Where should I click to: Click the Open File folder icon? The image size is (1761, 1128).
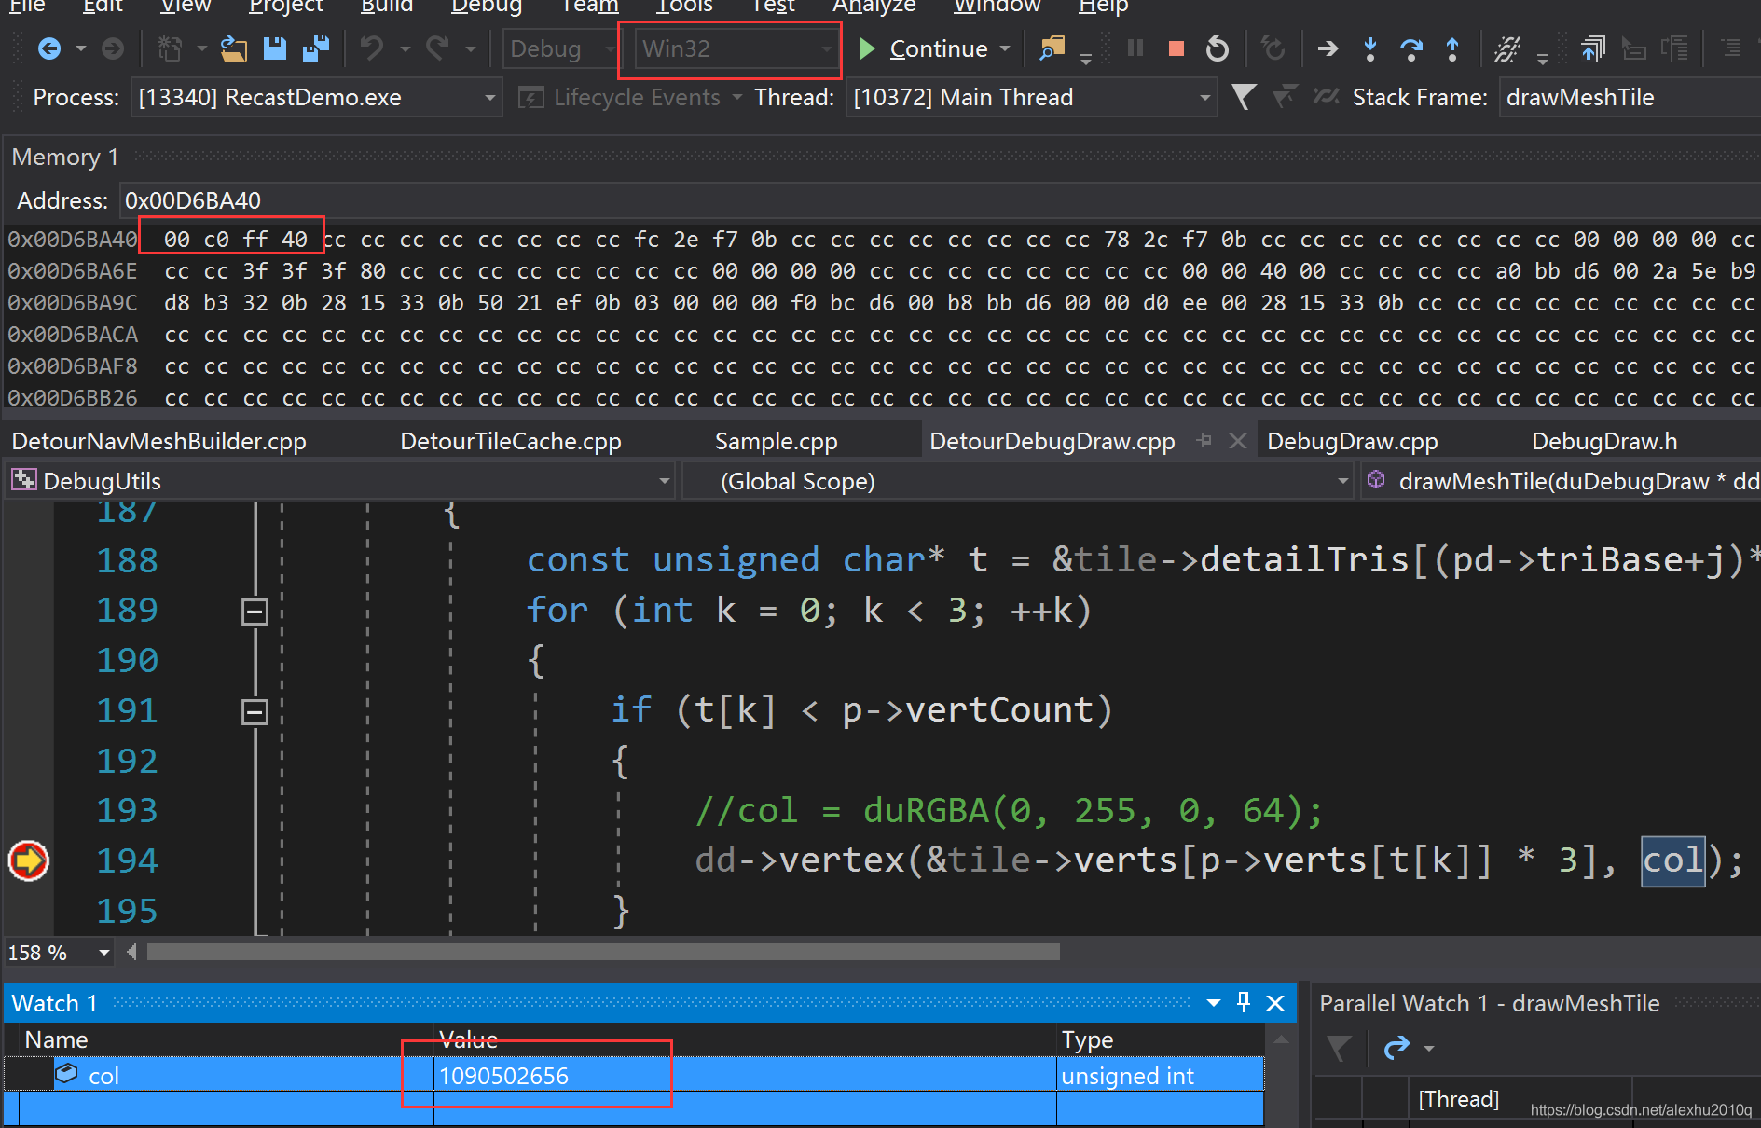click(x=234, y=48)
